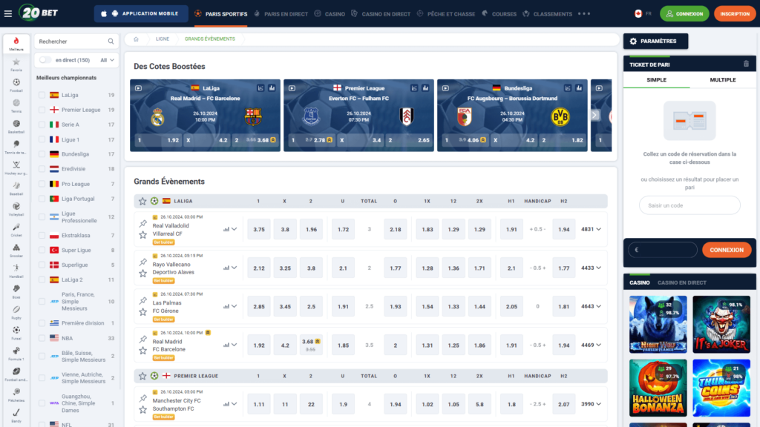The width and height of the screenshot is (760, 427).
Task: Check the Eredivisie checkbox
Action: (x=42, y=169)
